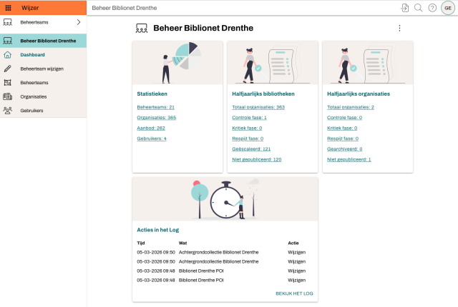Click the Dashboard home icon

pyautogui.click(x=8, y=55)
